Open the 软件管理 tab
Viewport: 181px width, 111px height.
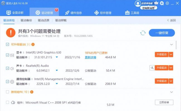[103, 13]
